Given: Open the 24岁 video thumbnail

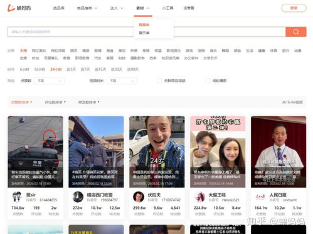Looking at the screenshot, I should tap(157, 151).
